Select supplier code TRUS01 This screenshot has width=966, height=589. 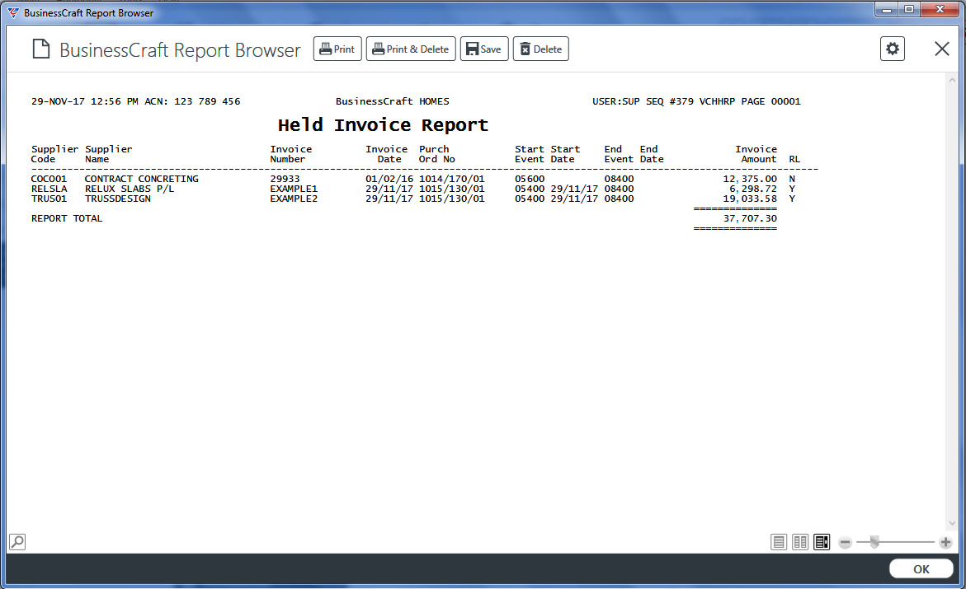(49, 199)
